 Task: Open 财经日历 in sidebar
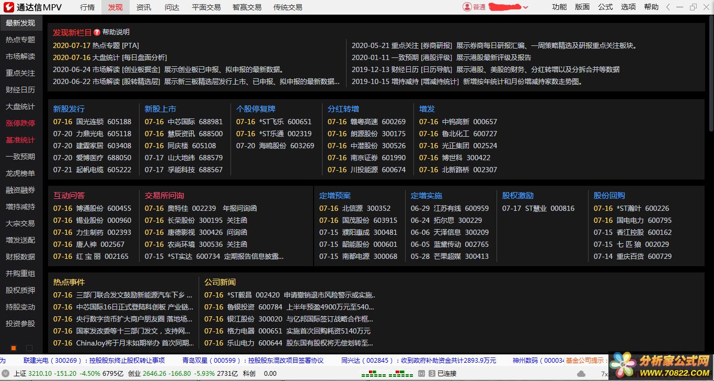[x=20, y=90]
